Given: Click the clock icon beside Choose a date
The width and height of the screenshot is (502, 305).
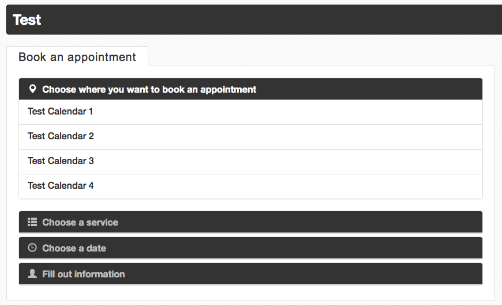Looking at the screenshot, I should [x=32, y=247].
